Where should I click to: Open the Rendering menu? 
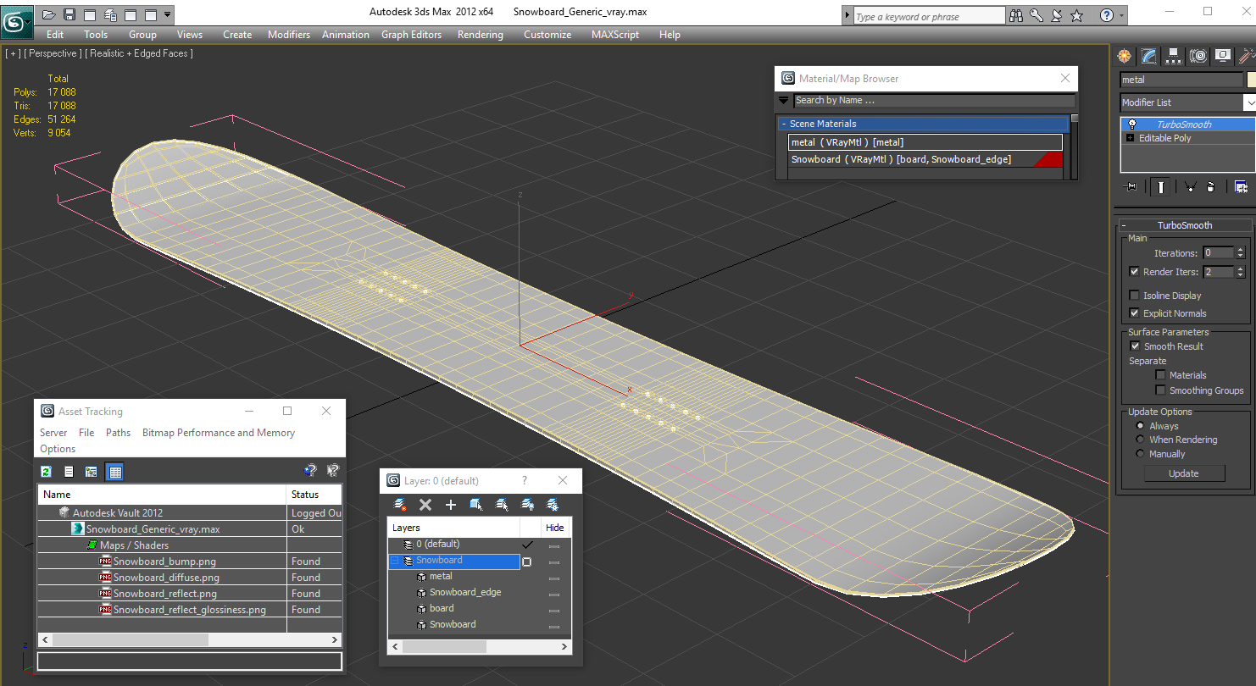[x=480, y=35]
